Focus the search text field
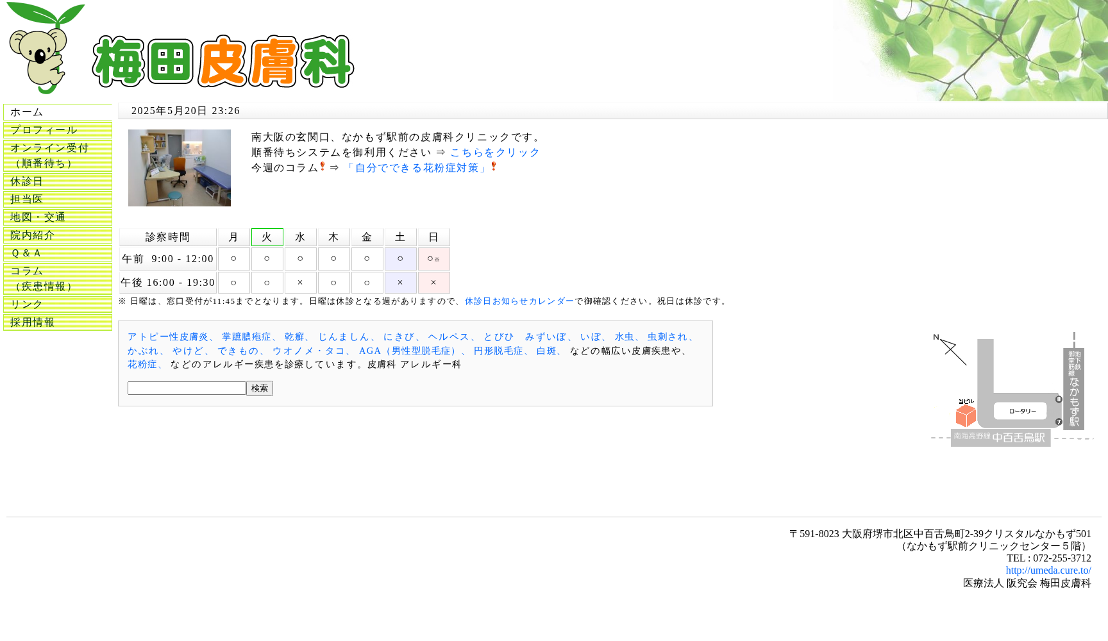The height and width of the screenshot is (641, 1108). coord(187,388)
